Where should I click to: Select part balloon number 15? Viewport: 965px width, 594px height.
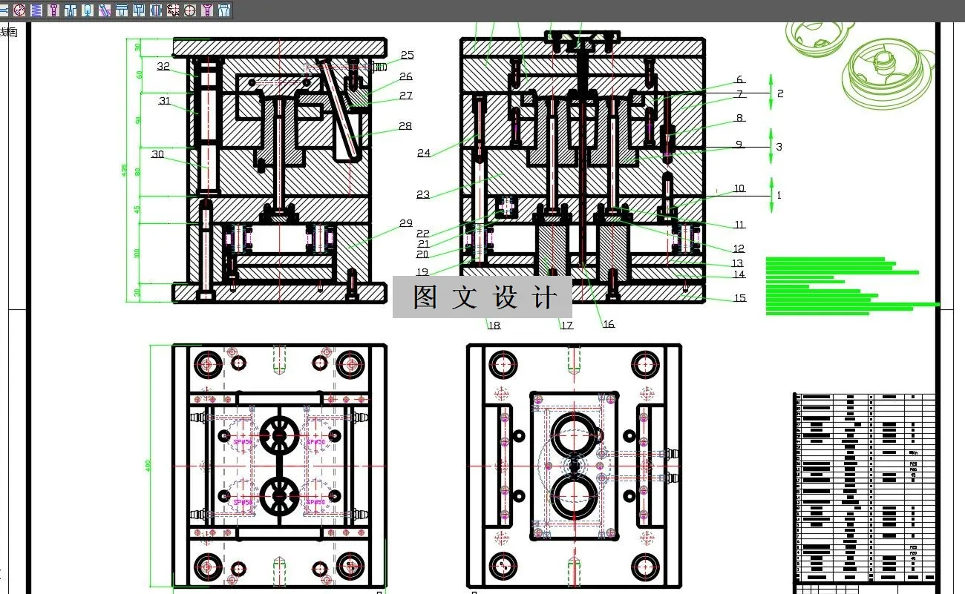739,298
